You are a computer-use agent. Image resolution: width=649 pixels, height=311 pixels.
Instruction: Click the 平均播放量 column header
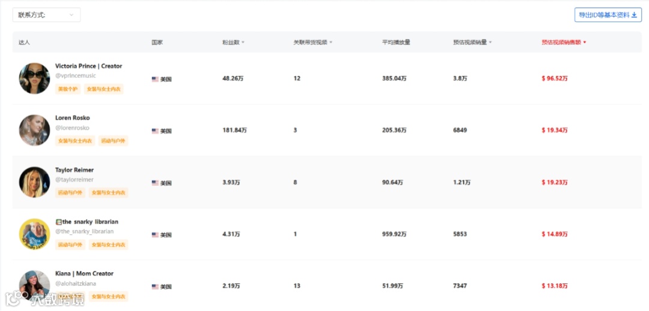tap(396, 43)
